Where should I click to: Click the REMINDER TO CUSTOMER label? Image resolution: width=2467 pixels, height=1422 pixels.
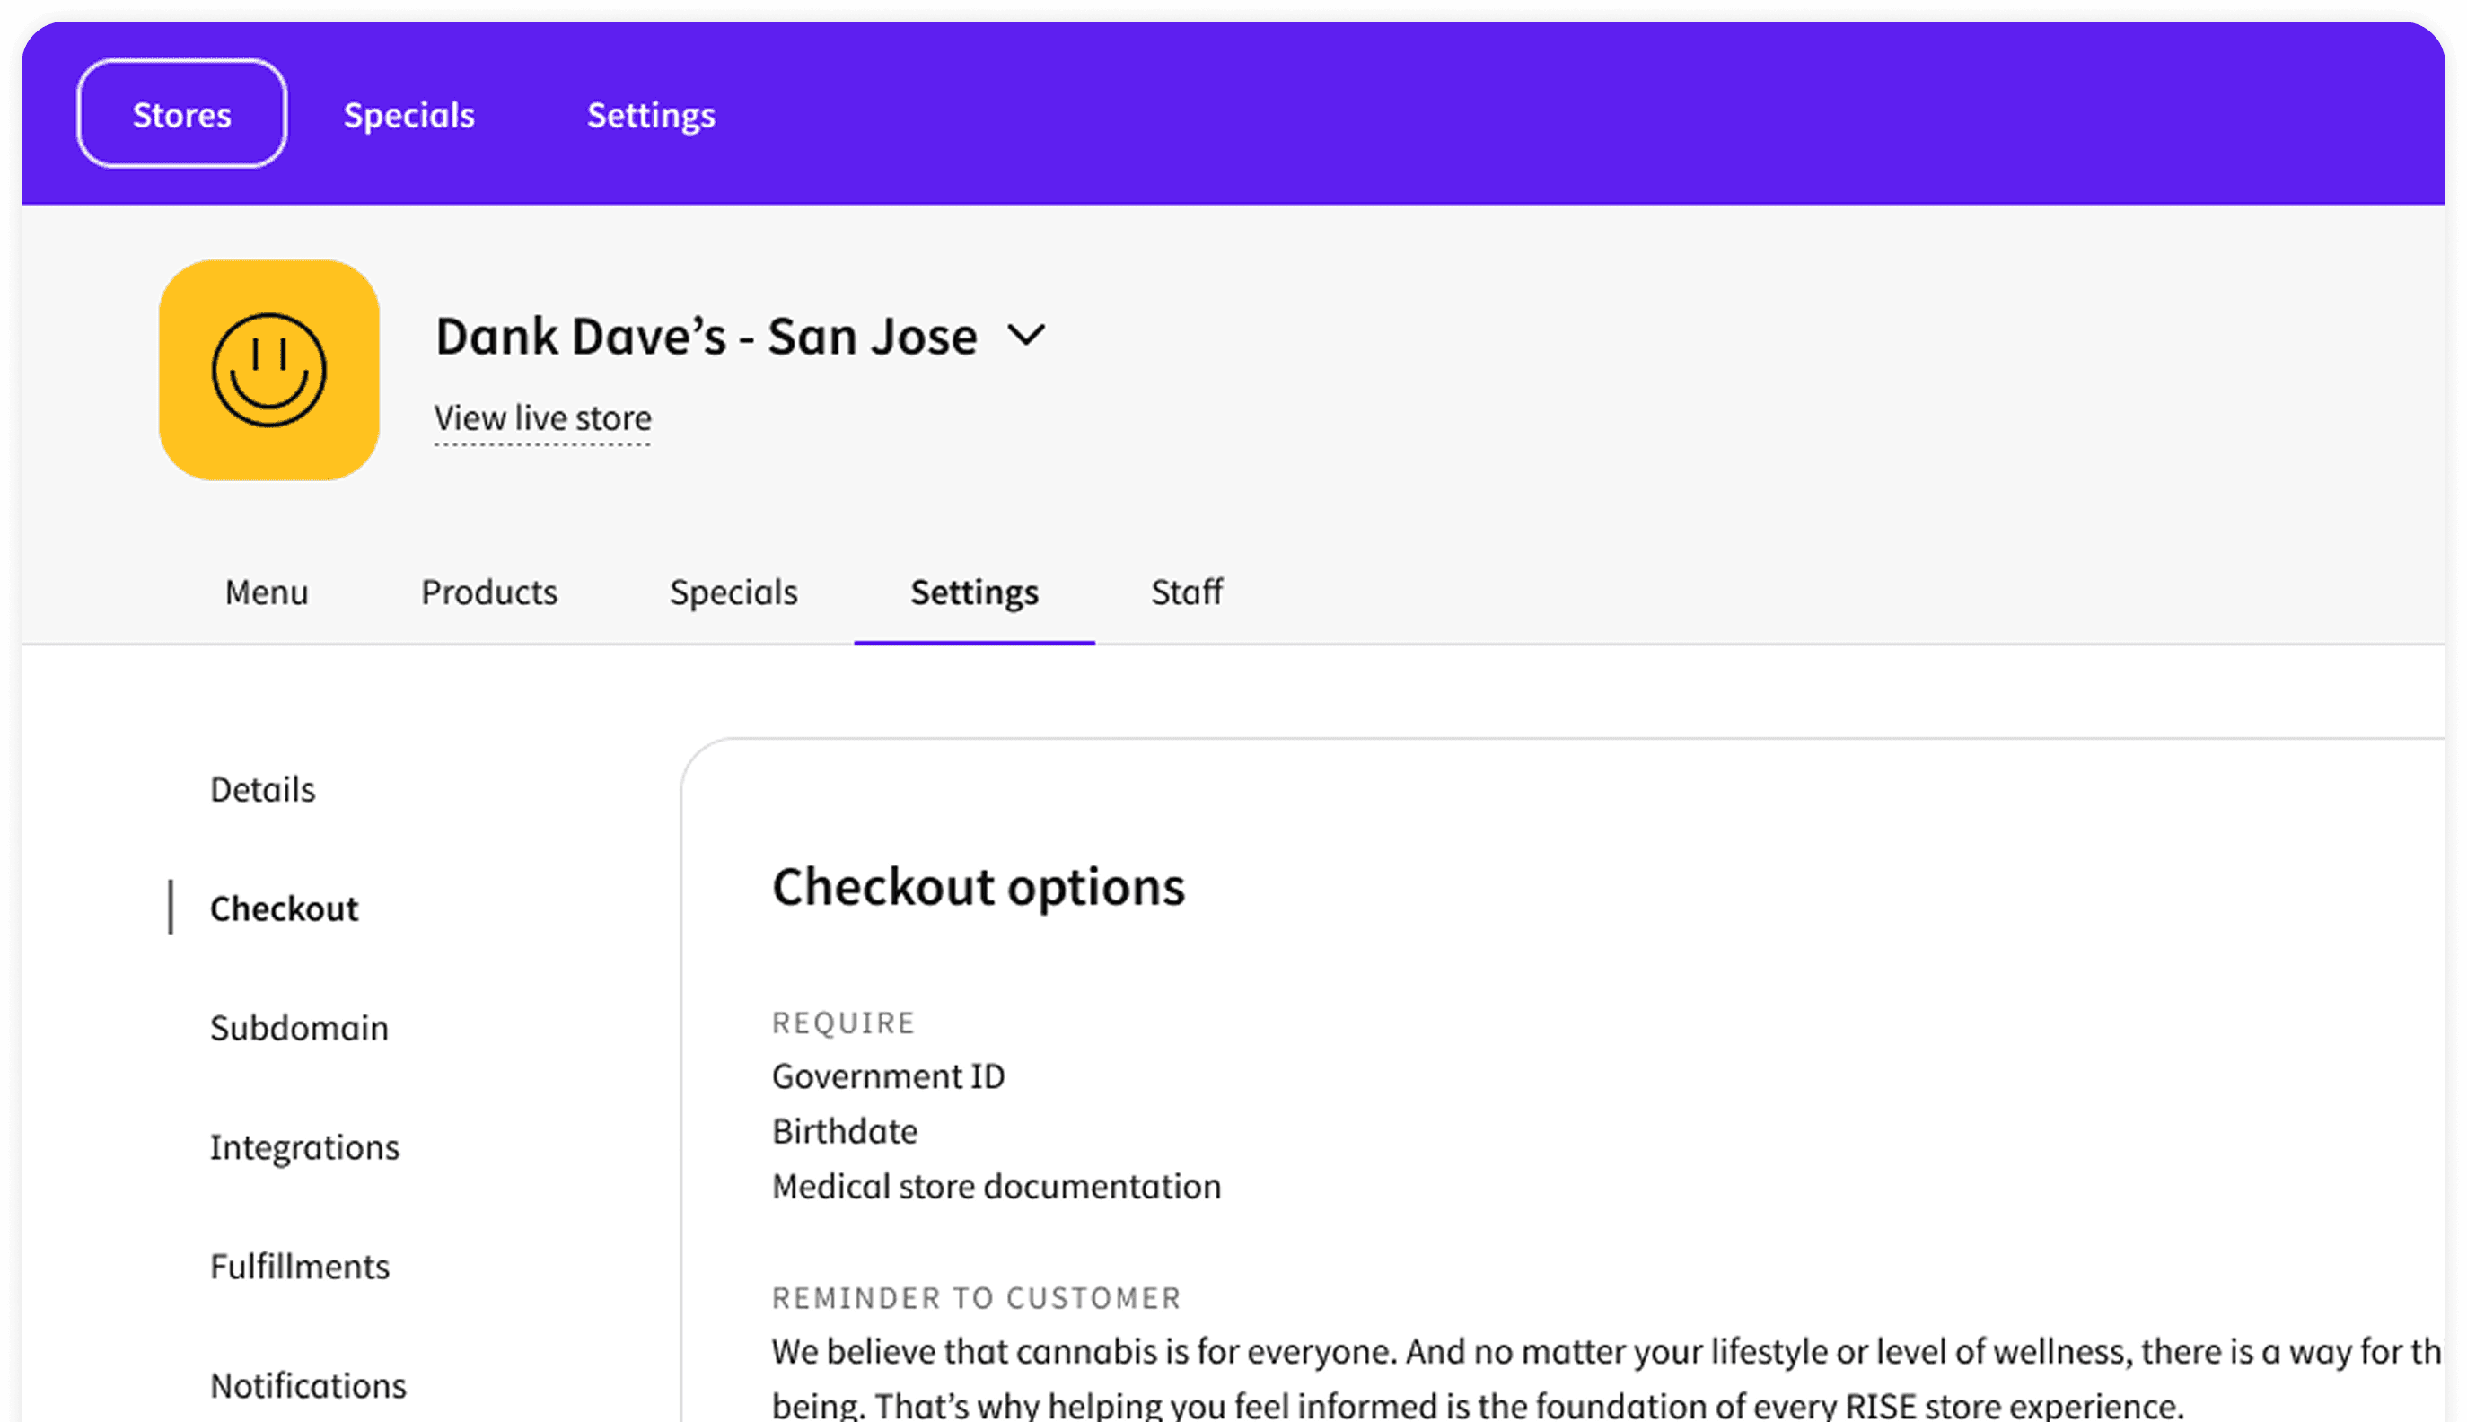977,1298
